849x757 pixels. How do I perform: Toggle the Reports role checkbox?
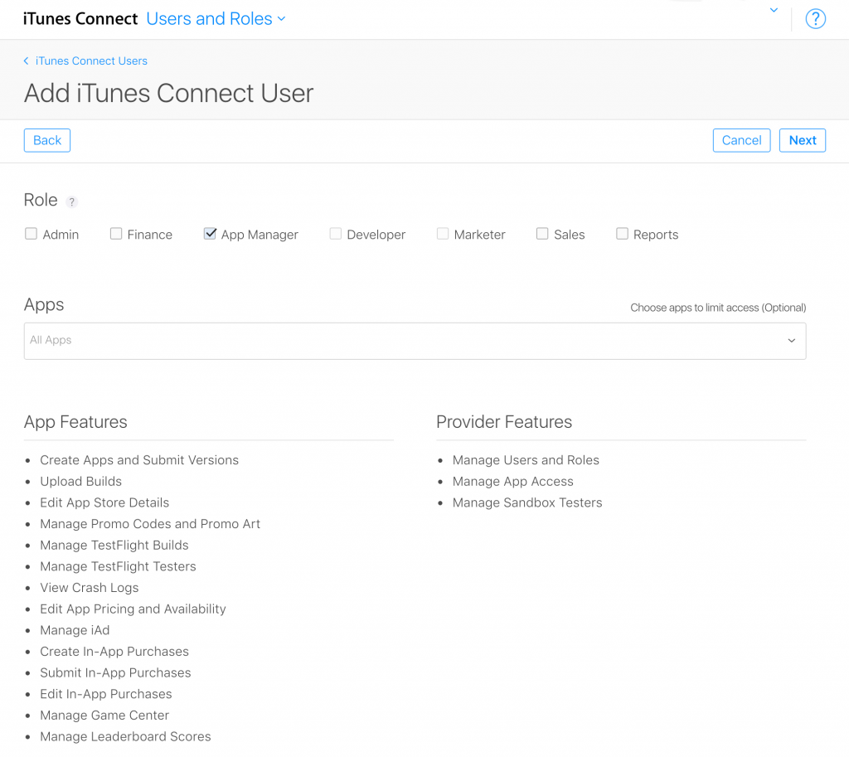[x=622, y=233]
